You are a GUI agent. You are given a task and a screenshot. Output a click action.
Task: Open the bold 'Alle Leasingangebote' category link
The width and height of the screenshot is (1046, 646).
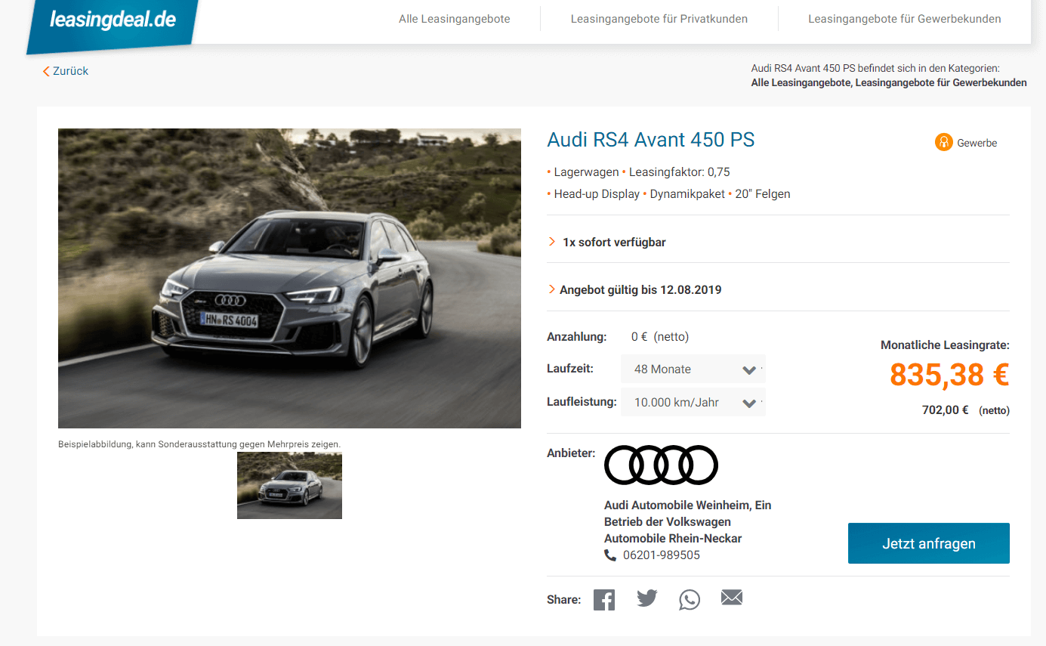[801, 83]
